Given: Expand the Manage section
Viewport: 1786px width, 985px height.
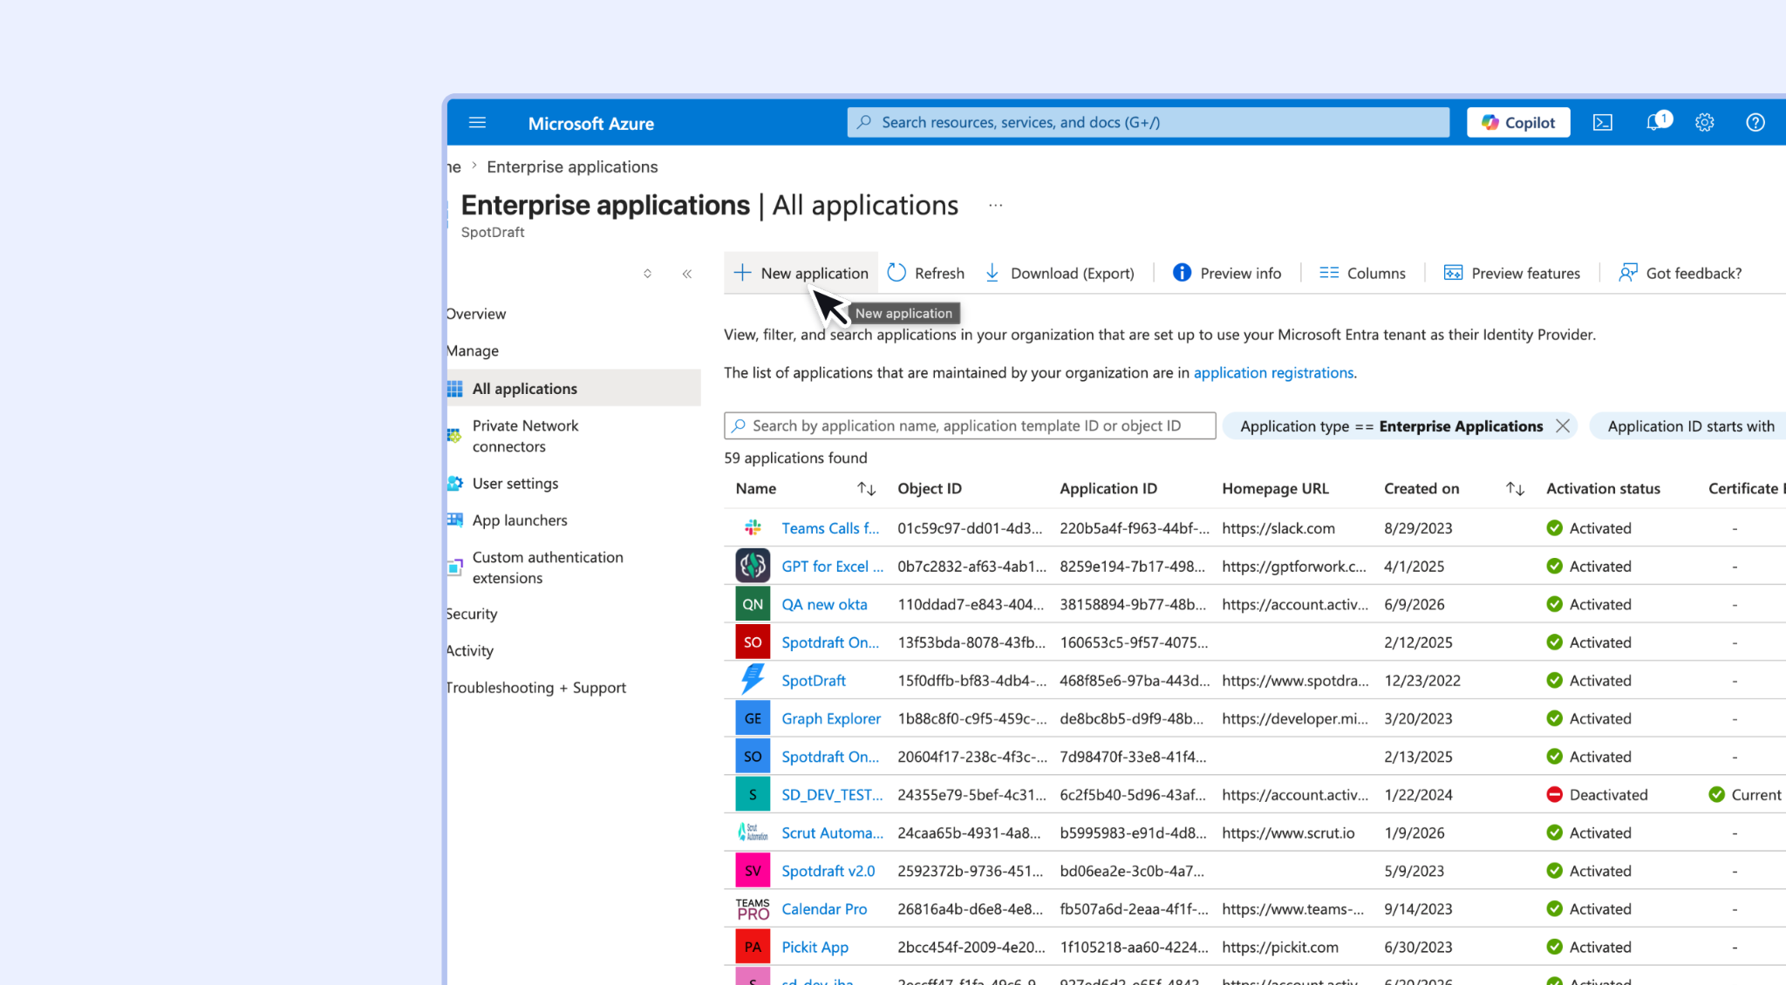Looking at the screenshot, I should click(473, 350).
